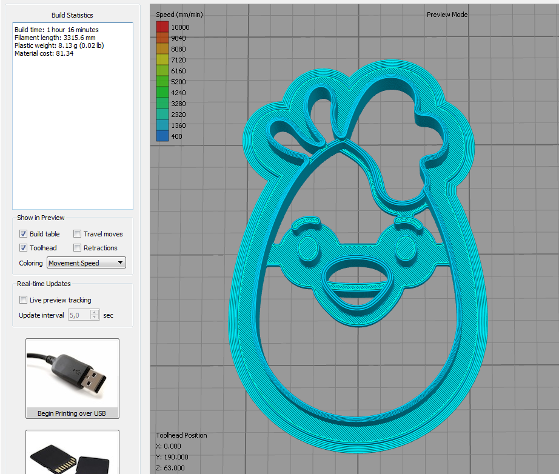Click the 1360 speed legend swatch

[x=162, y=125]
